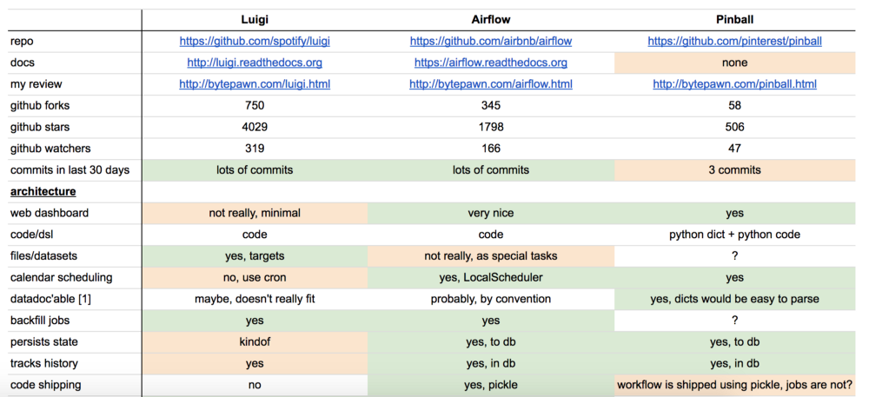869x397 pixels.
Task: Click the 'files/datasets' row label
Action: pyautogui.click(x=45, y=255)
